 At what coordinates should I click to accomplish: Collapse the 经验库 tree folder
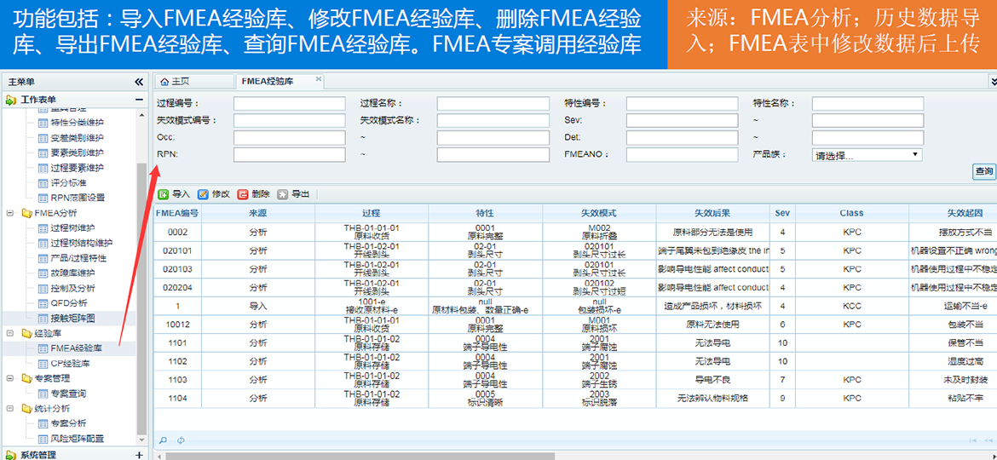pyautogui.click(x=10, y=333)
